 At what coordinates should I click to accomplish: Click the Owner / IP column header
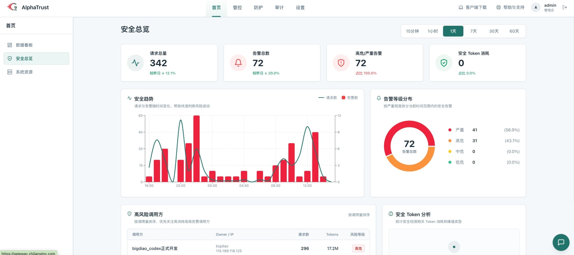(x=225, y=234)
